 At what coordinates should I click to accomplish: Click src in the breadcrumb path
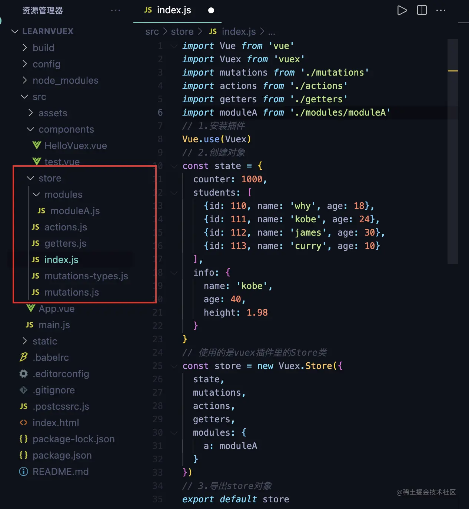(x=152, y=32)
